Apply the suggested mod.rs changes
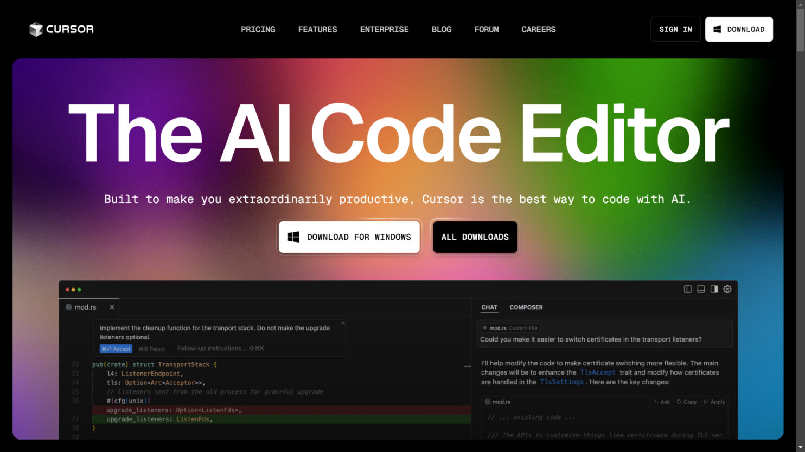The image size is (805, 452). 715,402
